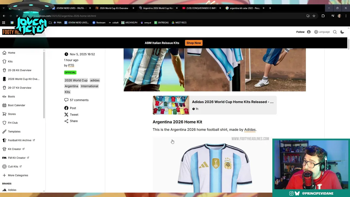Open the MEET RECS bookmark
This screenshot has height=197, width=350.
179,23
